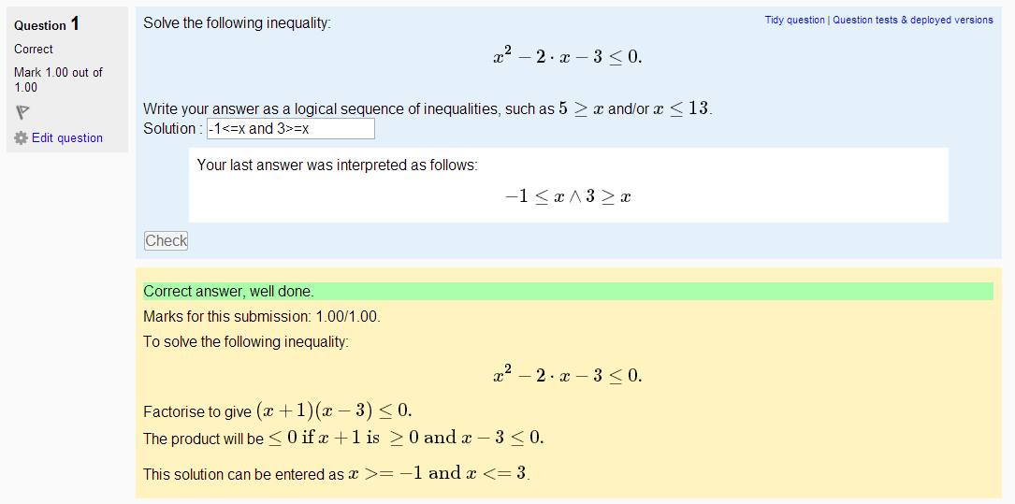This screenshot has width=1015, height=504.
Task: Click 'Marks for this submission: 1.00/1.00'
Action: coord(262,317)
